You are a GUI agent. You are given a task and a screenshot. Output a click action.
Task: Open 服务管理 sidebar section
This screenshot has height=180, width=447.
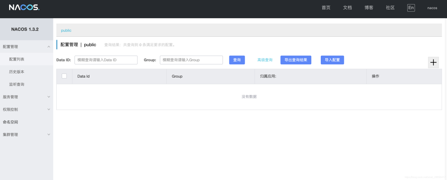(x=10, y=97)
